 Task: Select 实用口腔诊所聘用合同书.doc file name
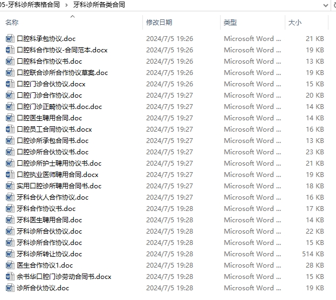(59, 186)
